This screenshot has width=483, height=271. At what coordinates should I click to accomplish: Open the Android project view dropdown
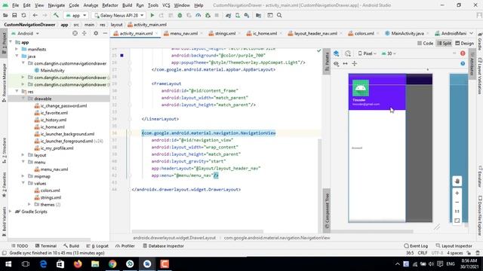[25, 33]
